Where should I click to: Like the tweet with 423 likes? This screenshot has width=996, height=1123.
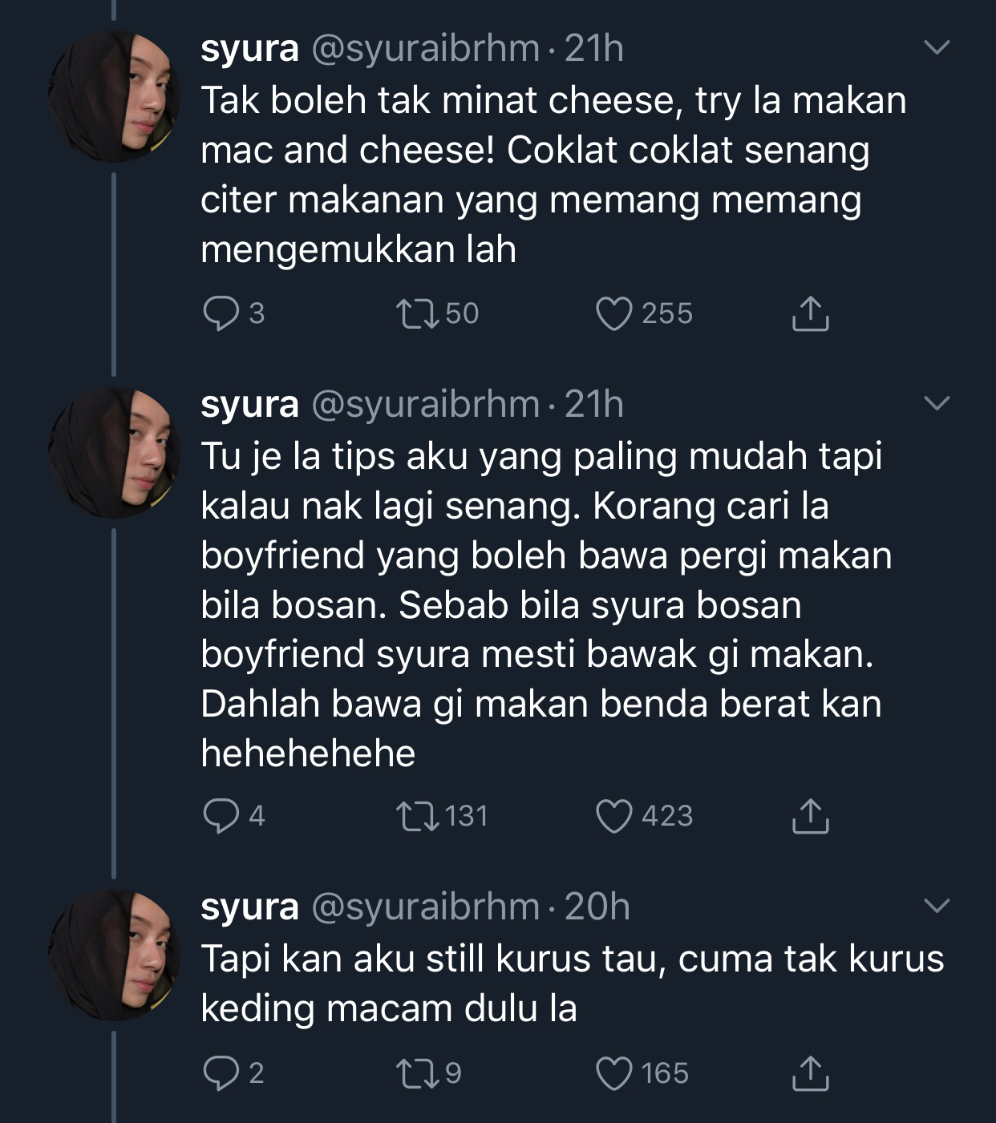(614, 816)
